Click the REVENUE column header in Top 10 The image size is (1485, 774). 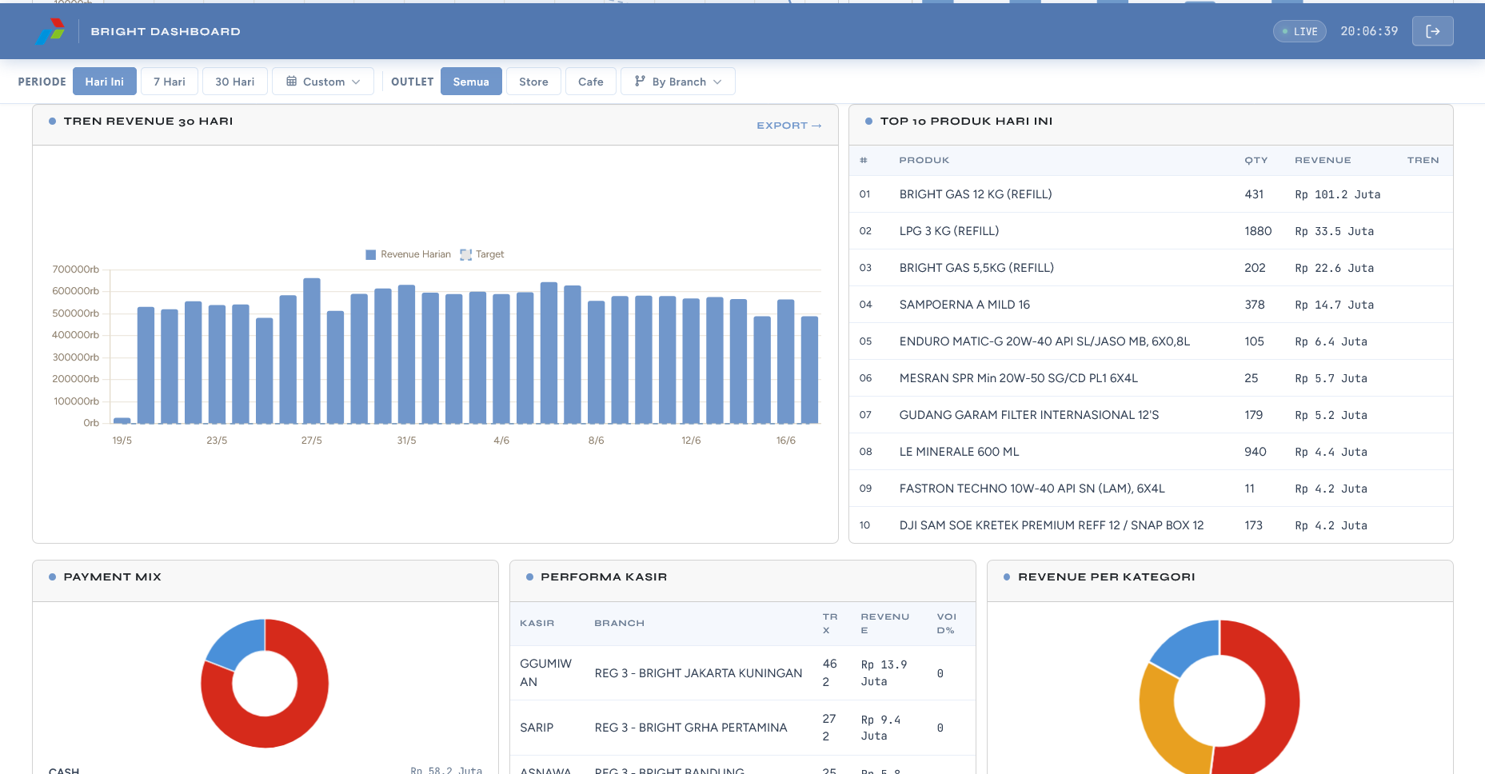tap(1323, 160)
